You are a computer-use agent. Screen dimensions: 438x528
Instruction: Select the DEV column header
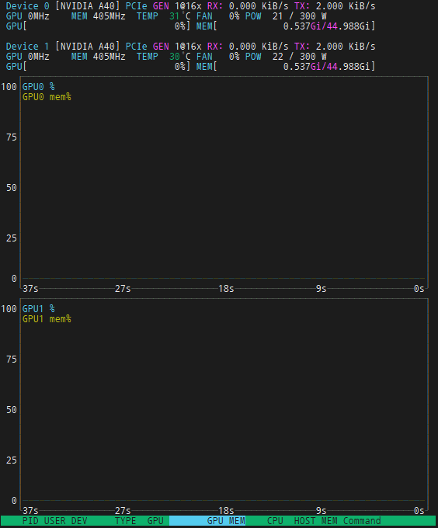pyautogui.click(x=79, y=520)
